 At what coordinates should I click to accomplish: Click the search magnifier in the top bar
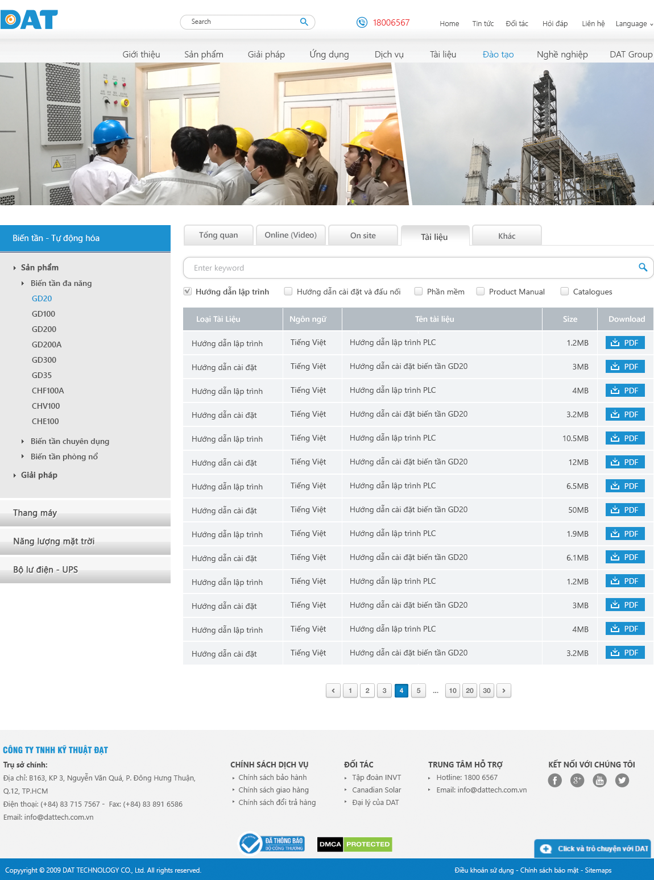pyautogui.click(x=304, y=22)
